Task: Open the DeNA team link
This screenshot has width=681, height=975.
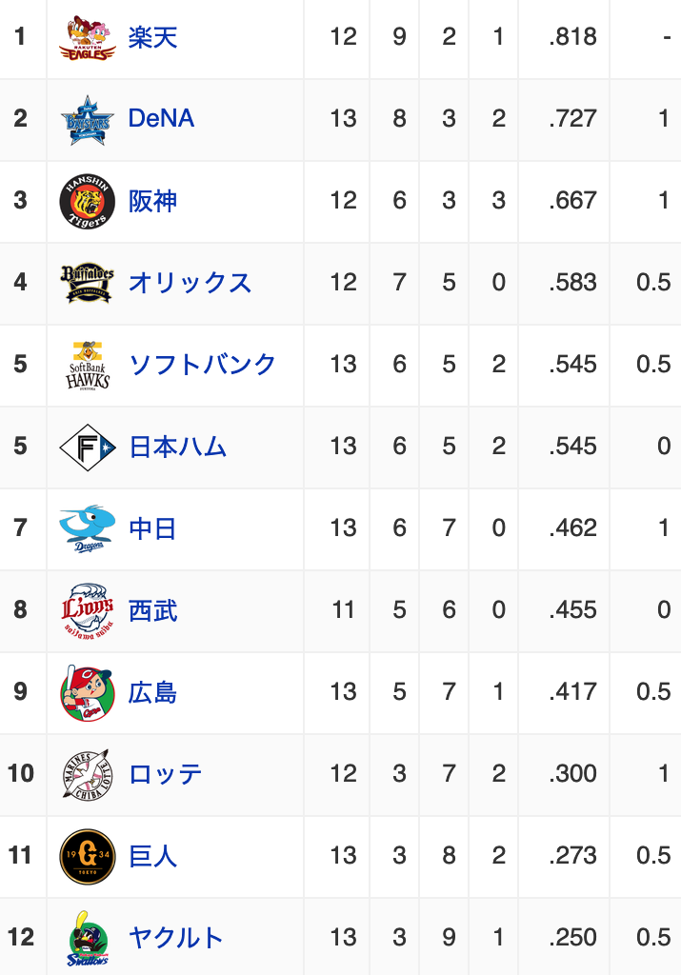Action: (x=161, y=118)
